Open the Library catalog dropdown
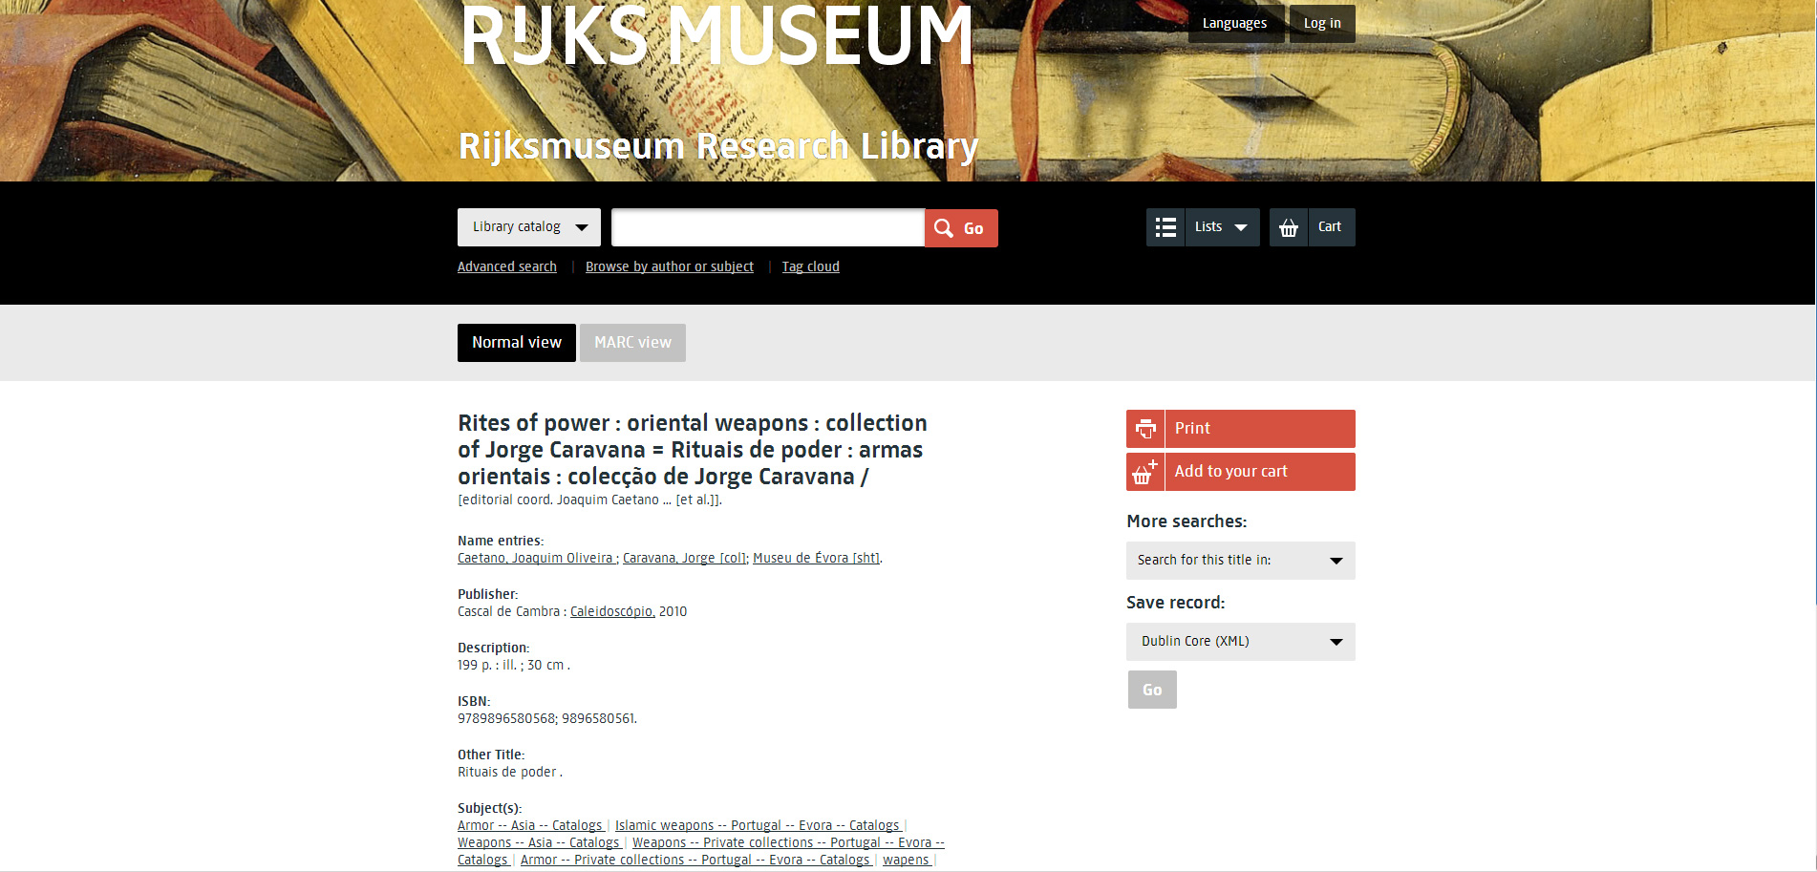This screenshot has height=872, width=1817. [528, 227]
